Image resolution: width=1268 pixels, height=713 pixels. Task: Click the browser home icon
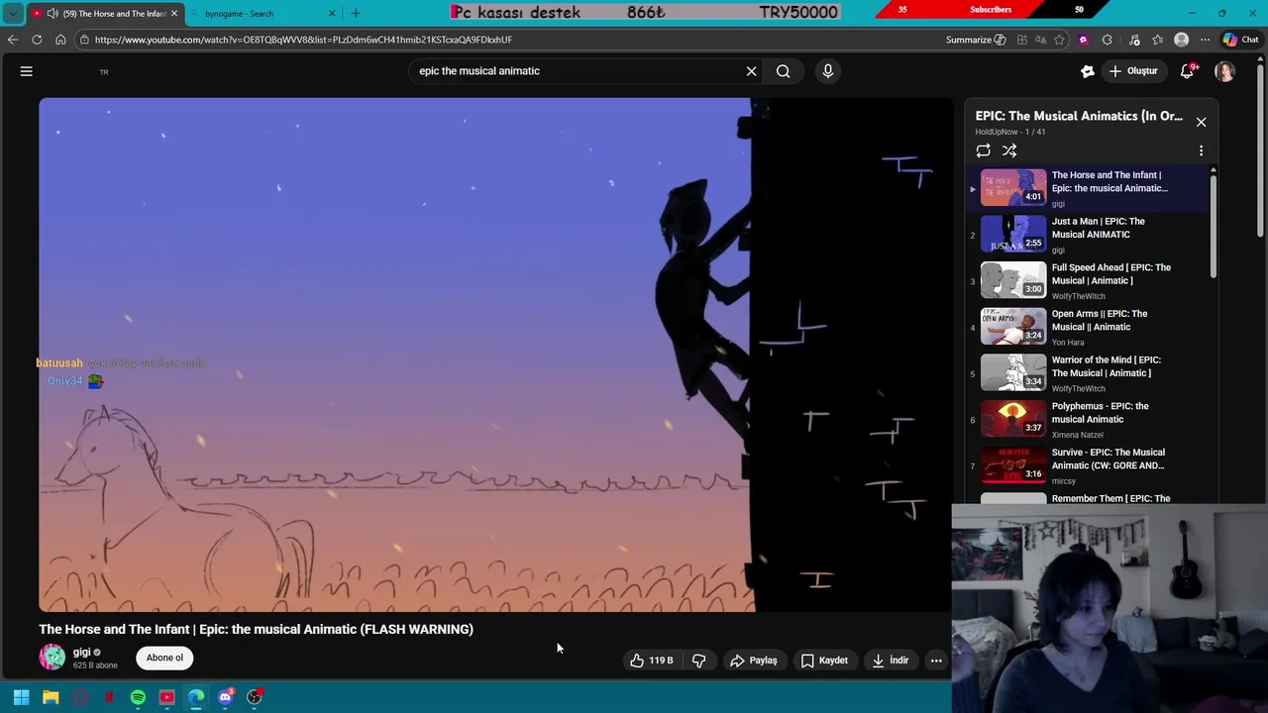(x=60, y=40)
